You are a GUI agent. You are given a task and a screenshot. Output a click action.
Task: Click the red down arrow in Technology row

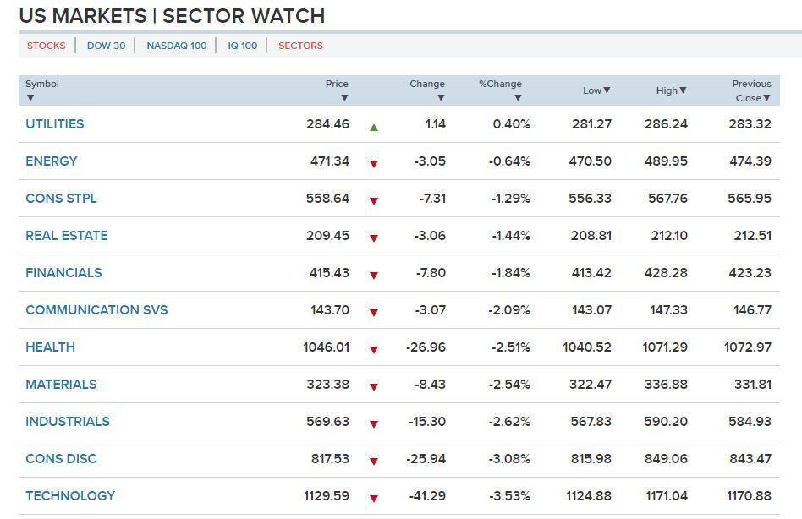click(x=374, y=499)
